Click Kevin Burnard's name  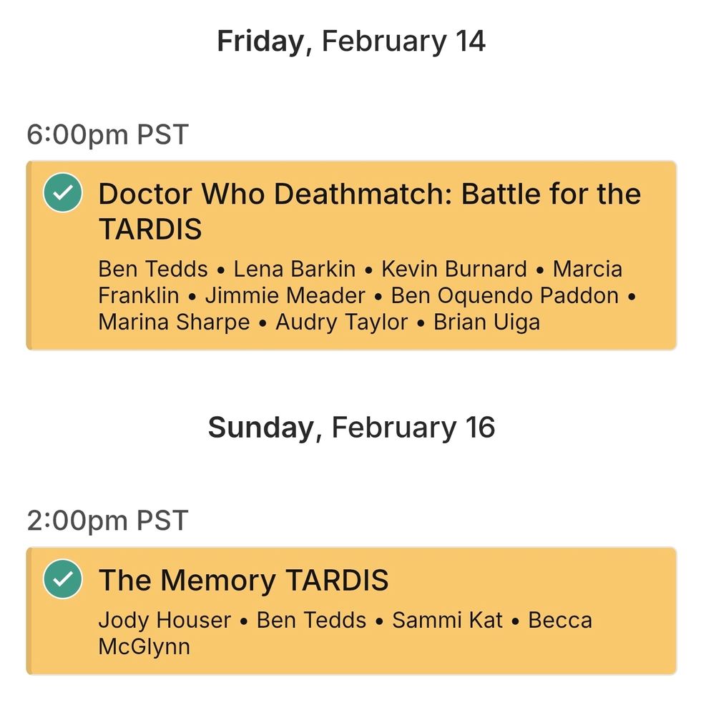(454, 269)
